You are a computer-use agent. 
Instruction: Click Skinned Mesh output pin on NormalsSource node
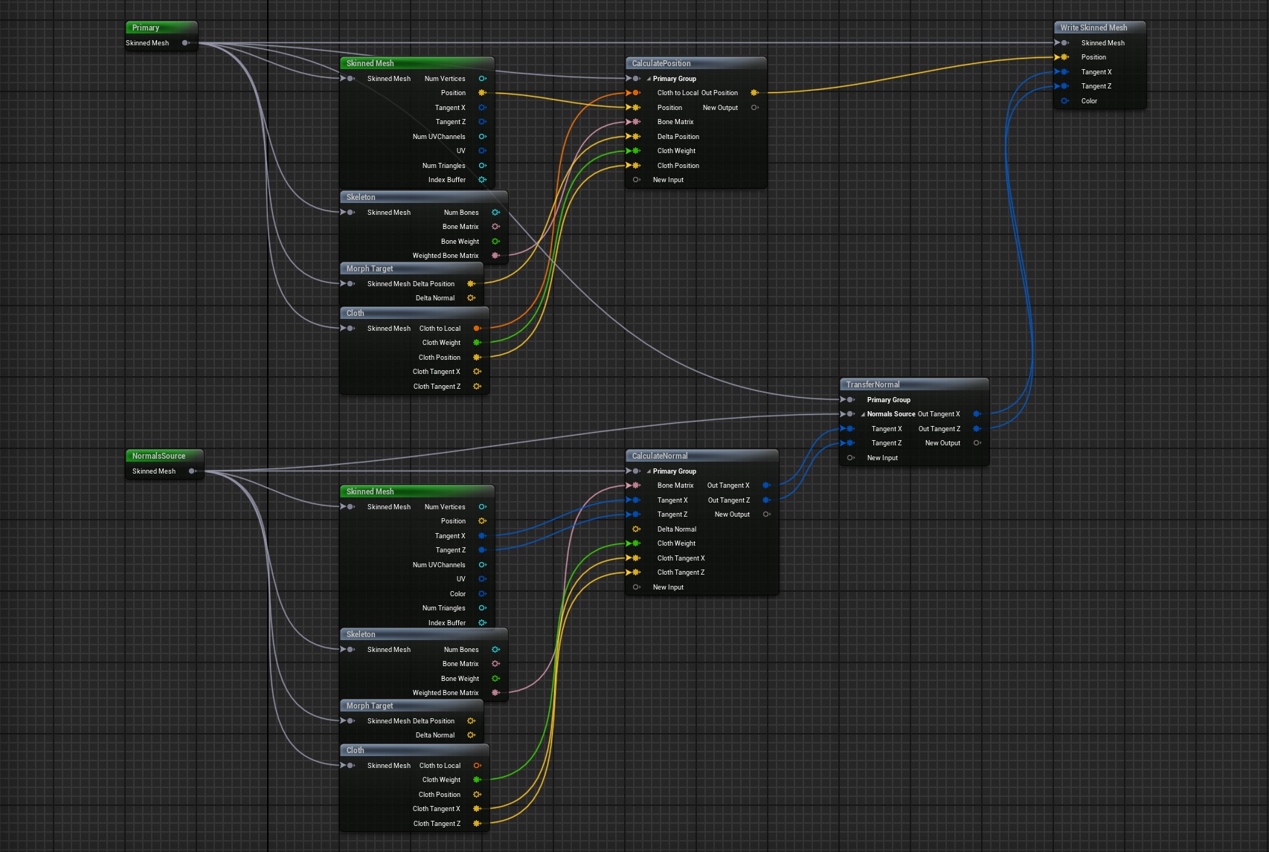click(192, 471)
